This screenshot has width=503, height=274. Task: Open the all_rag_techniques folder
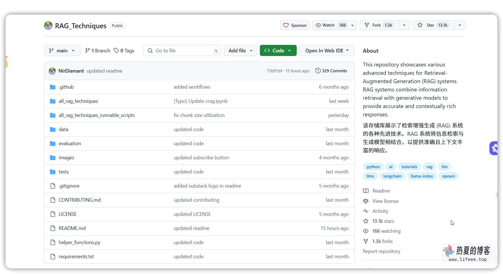click(78, 101)
